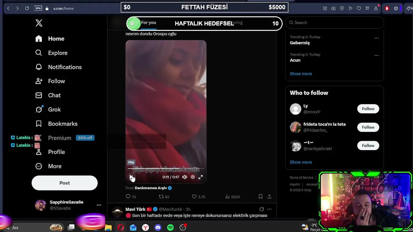
Task: Focus the Search input field
Action: (x=335, y=23)
